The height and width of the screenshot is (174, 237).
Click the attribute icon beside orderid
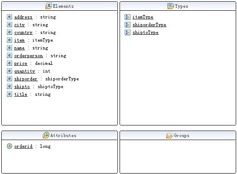[9, 146]
